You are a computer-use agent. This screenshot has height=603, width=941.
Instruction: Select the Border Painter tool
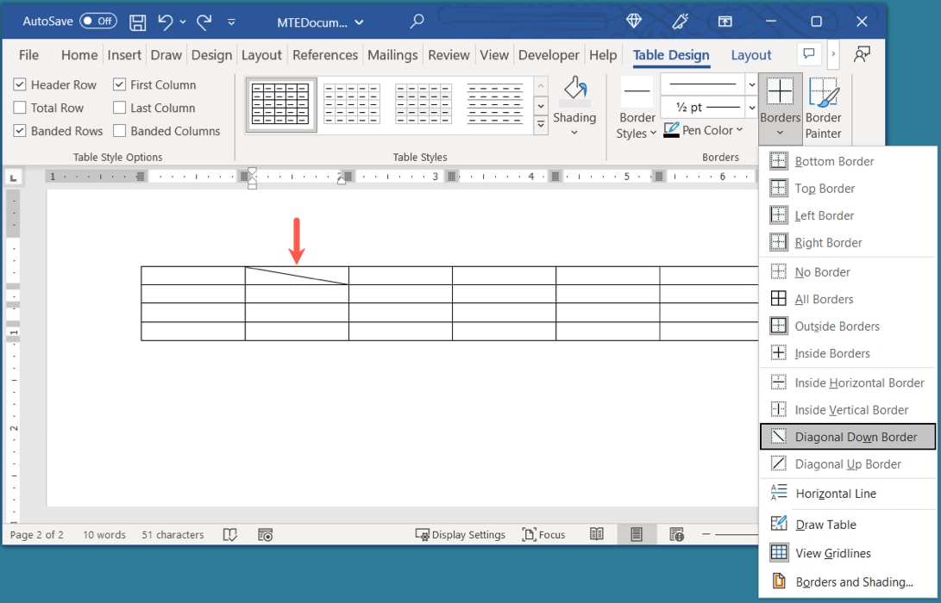point(823,108)
